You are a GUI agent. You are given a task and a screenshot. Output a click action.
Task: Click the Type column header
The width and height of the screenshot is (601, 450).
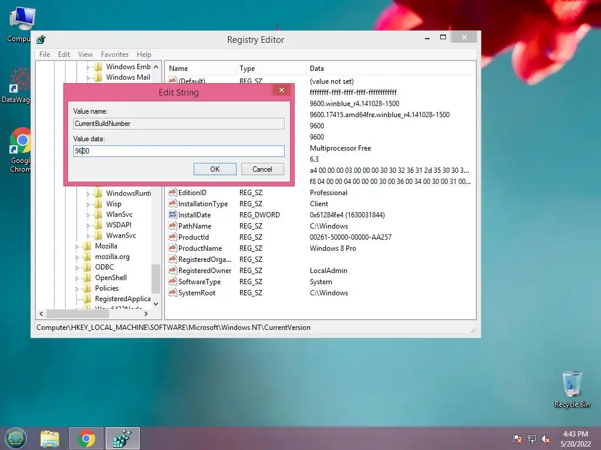pyautogui.click(x=271, y=69)
